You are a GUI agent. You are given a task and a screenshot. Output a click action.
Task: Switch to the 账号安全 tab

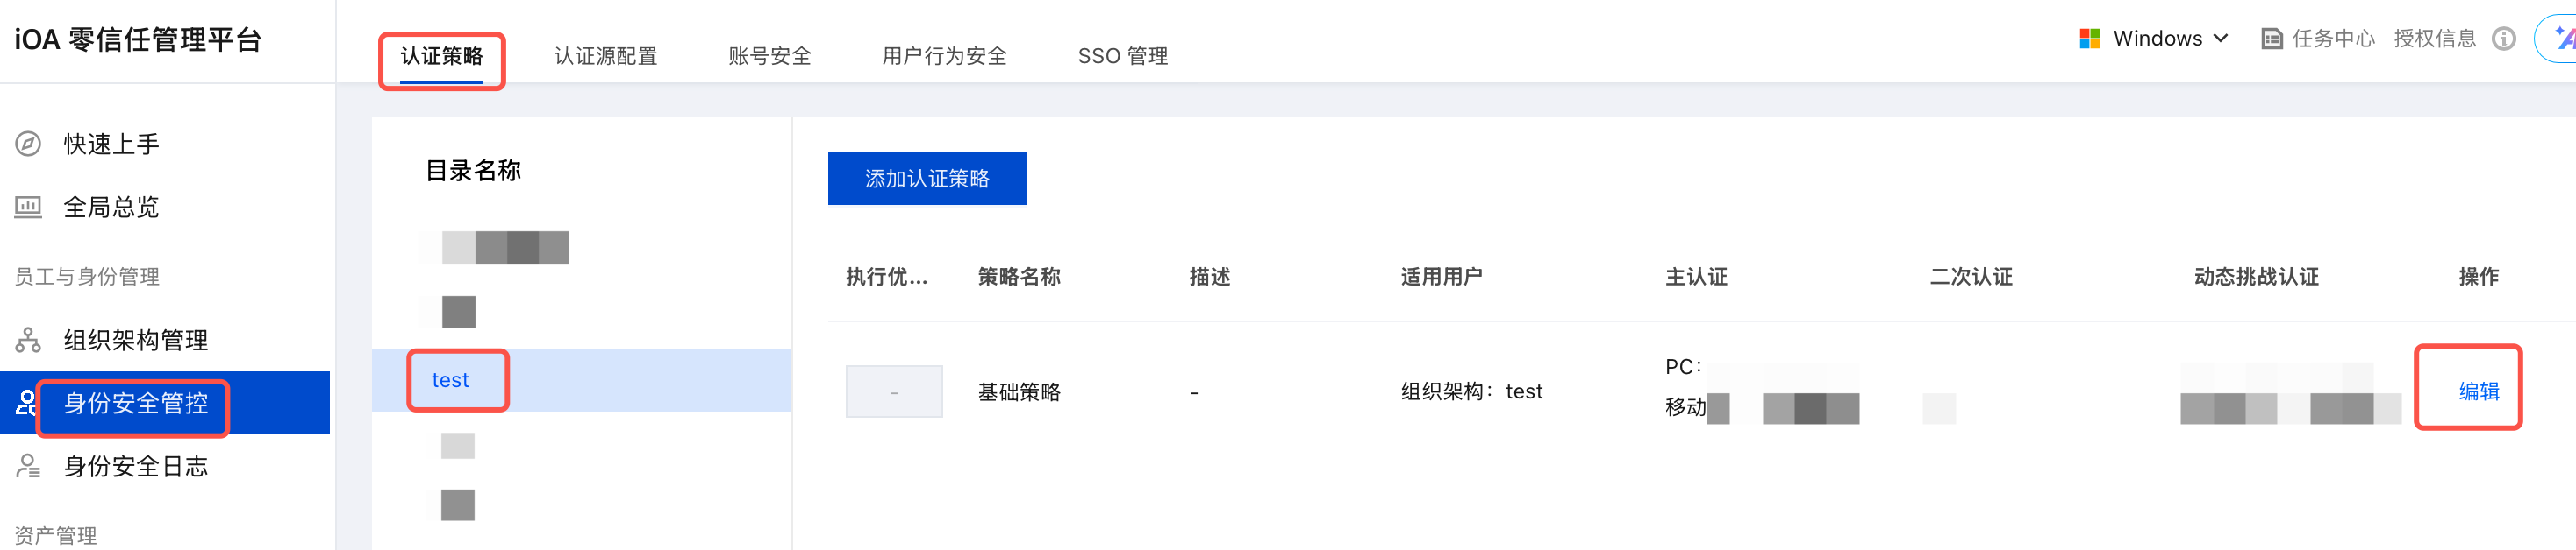pyautogui.click(x=769, y=56)
